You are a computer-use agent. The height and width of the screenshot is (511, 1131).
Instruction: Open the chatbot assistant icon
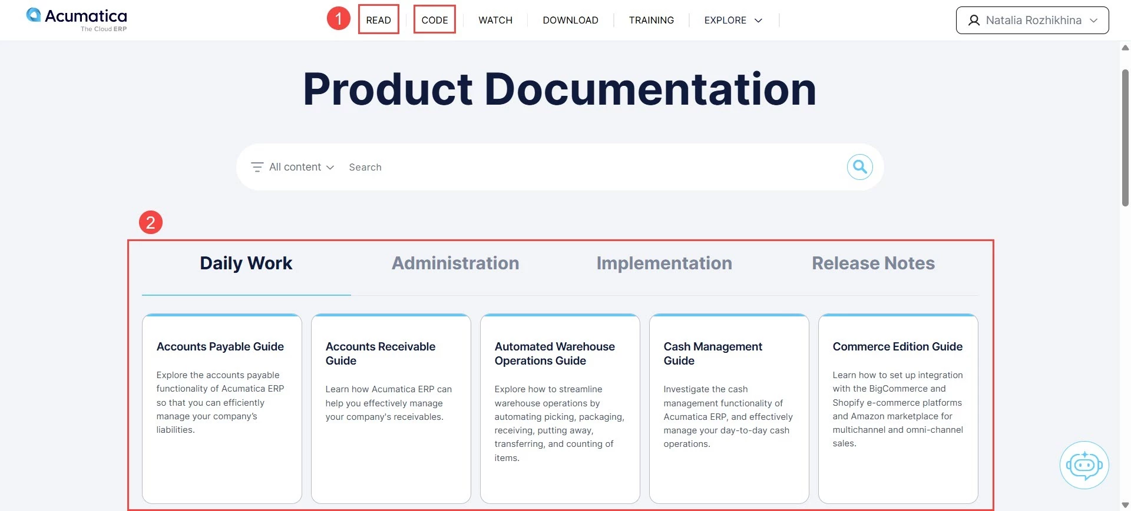(1084, 465)
